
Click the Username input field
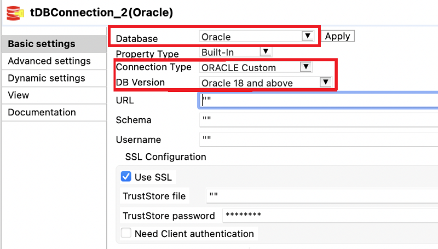[318, 140]
